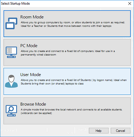Click text 'permanently wired classroom'
134x137 pixels.
coord(39,55)
